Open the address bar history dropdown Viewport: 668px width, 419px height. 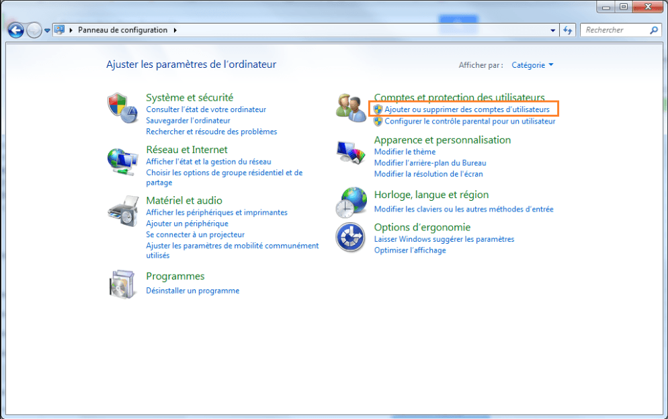pyautogui.click(x=553, y=30)
